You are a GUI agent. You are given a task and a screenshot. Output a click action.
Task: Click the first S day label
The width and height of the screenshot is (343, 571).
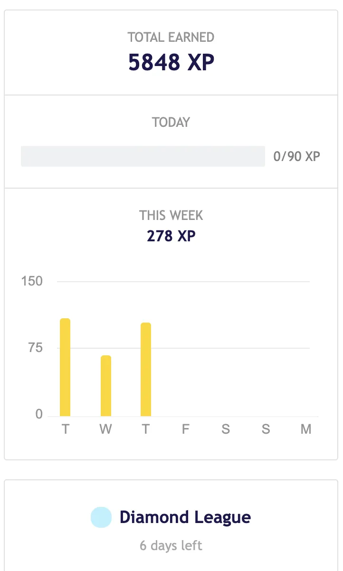point(226,429)
